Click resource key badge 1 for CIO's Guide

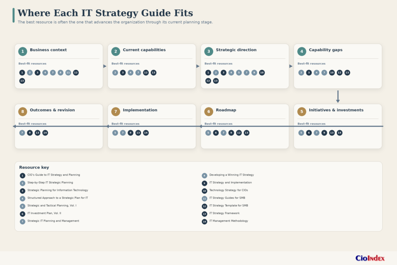click(22, 176)
